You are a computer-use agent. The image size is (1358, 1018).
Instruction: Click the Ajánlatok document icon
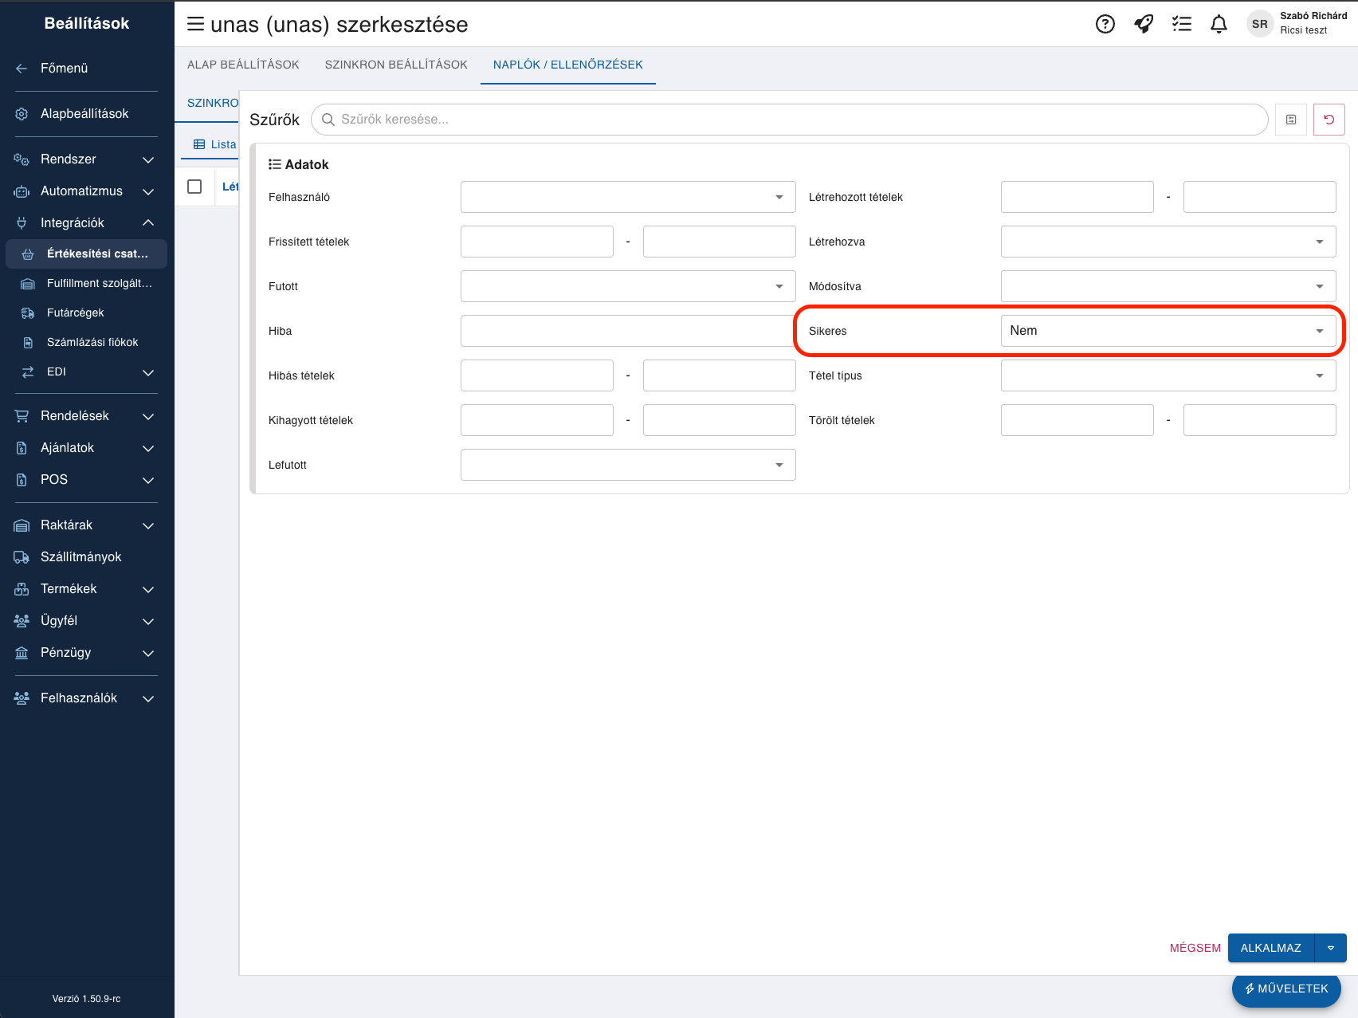tap(22, 448)
